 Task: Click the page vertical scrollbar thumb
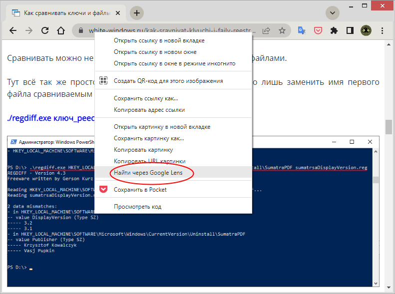(389, 127)
